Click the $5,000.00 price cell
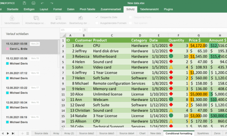This screenshot has height=136, width=227. tap(198, 94)
